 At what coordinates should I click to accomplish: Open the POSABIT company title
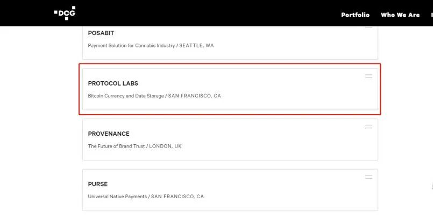click(x=101, y=33)
